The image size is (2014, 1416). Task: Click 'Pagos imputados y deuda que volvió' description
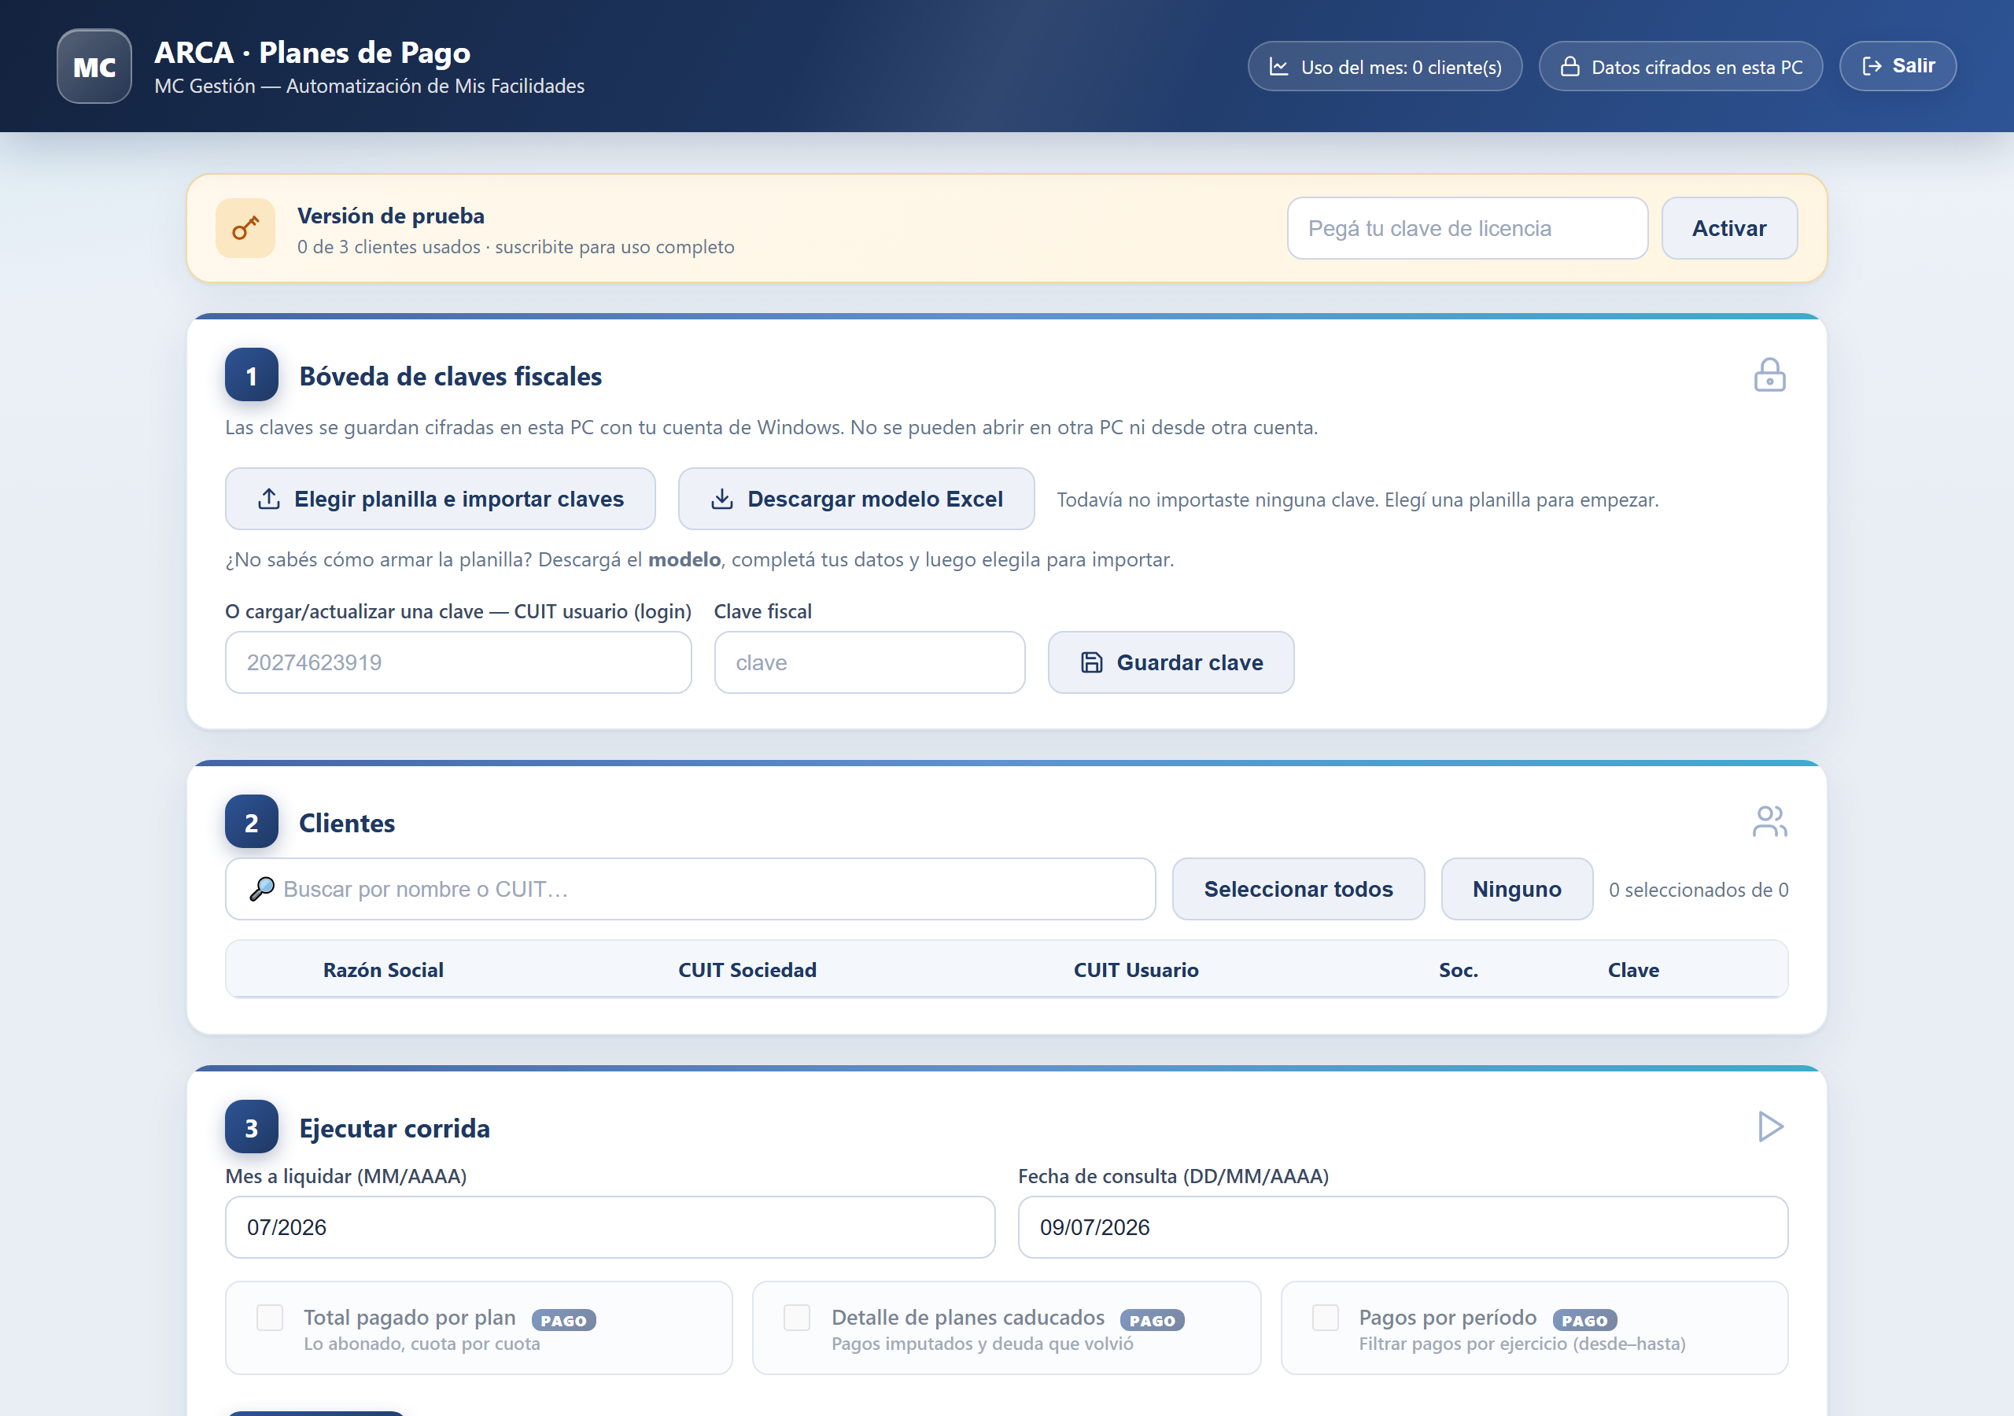983,1344
